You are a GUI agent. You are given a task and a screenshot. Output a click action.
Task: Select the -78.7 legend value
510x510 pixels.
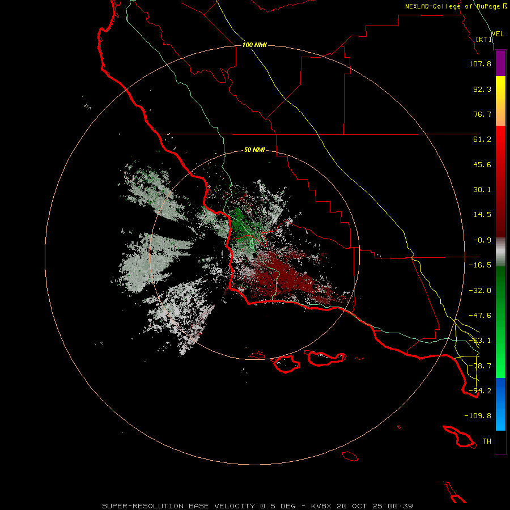480,366
